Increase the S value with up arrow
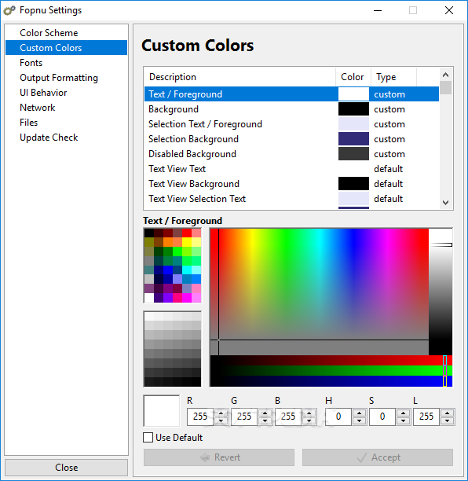 (x=403, y=413)
